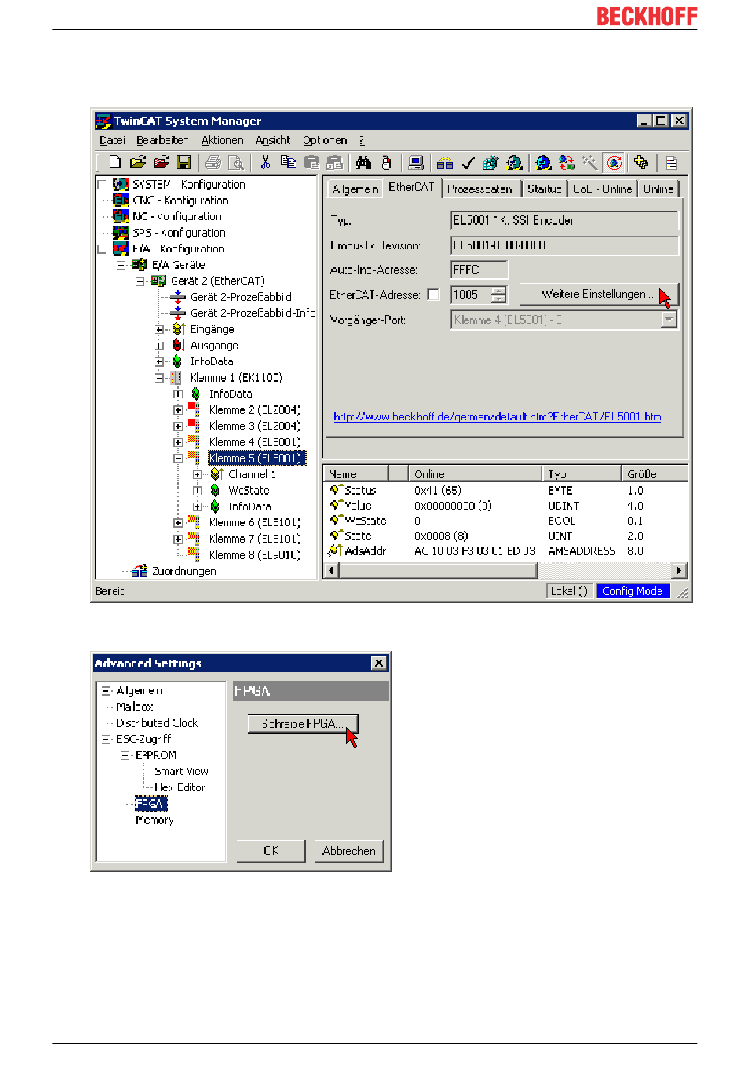Image resolution: width=749 pixels, height=1080 pixels.
Task: Switch to the Allgemein tab
Action: (355, 189)
